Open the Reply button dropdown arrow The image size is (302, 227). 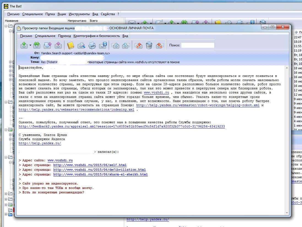click(x=30, y=46)
